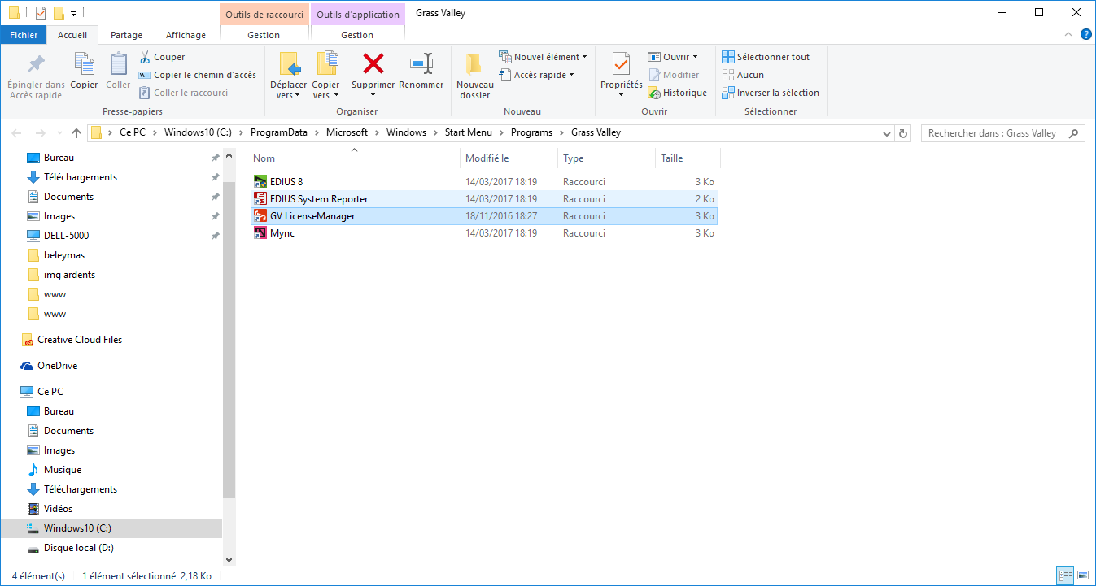This screenshot has height=586, width=1096.
Task: Open Quick Access Toolbar customize dropdown
Action: 73,13
